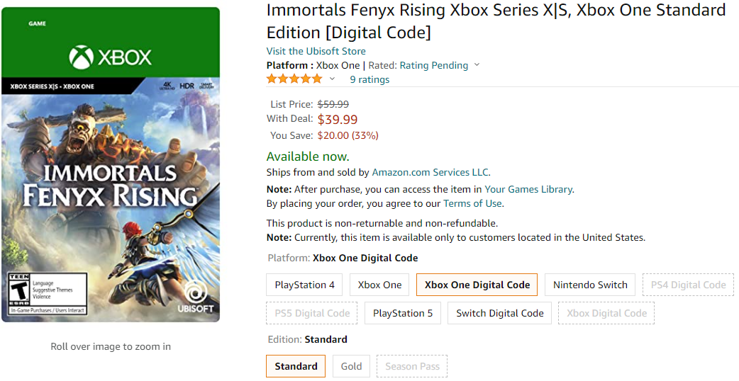Image resolution: width=739 pixels, height=381 pixels.
Task: Select the Xbox One platform option
Action: (379, 285)
